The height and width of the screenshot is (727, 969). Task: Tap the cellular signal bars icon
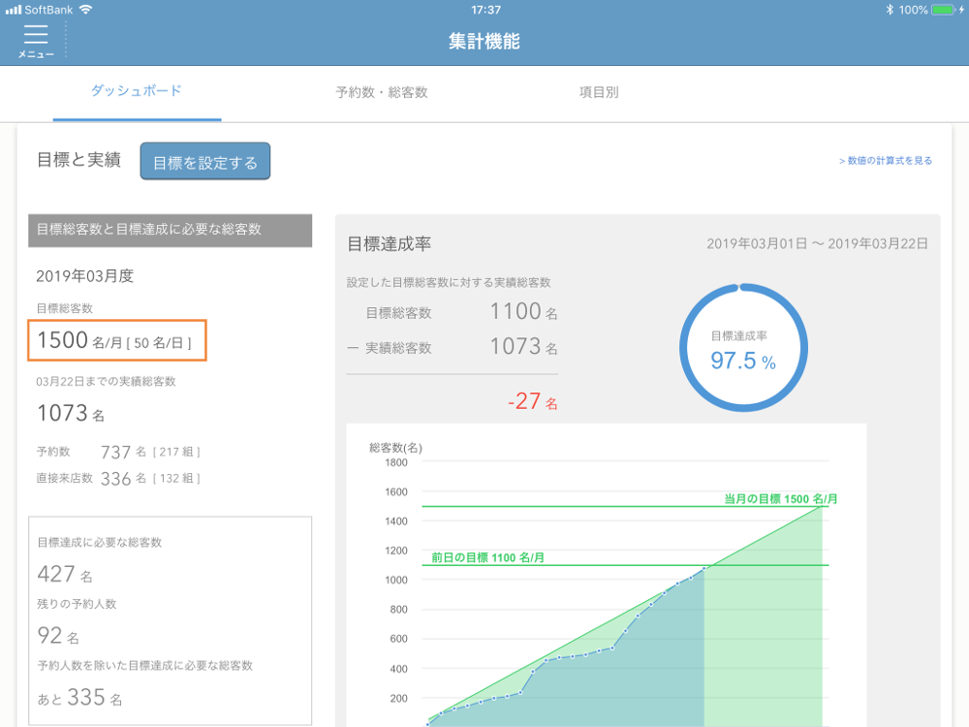14,10
